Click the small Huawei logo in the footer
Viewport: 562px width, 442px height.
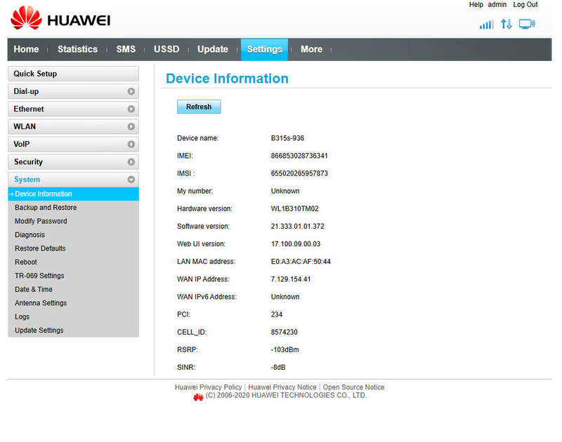[x=198, y=397]
